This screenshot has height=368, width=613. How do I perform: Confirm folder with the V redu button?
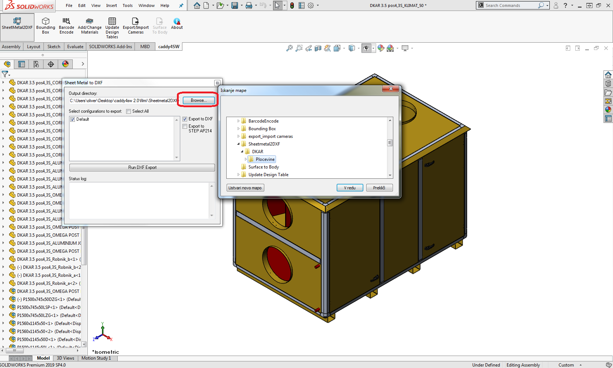pos(349,188)
